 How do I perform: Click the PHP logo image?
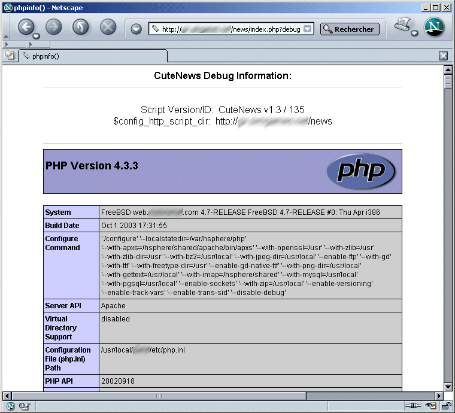click(360, 171)
